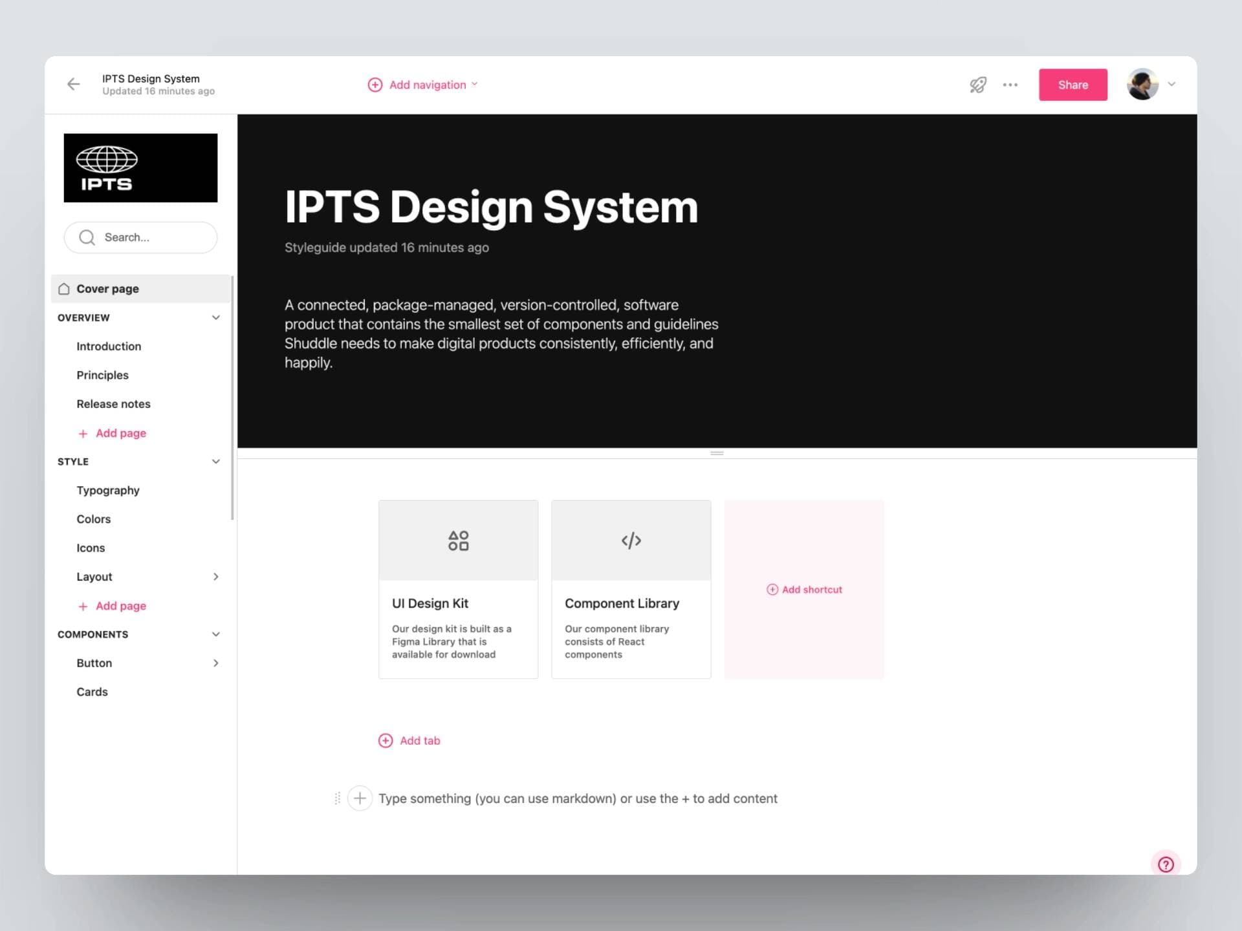
Task: Click the rocket publish icon
Action: click(x=978, y=85)
